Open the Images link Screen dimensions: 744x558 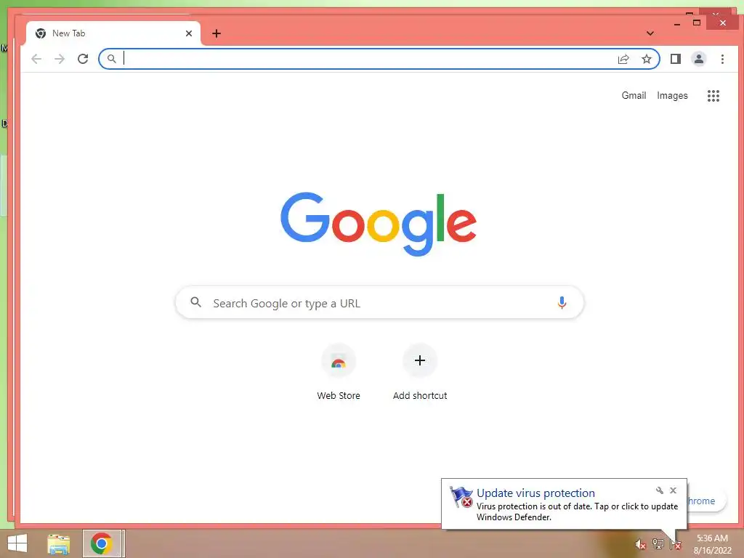coord(672,95)
